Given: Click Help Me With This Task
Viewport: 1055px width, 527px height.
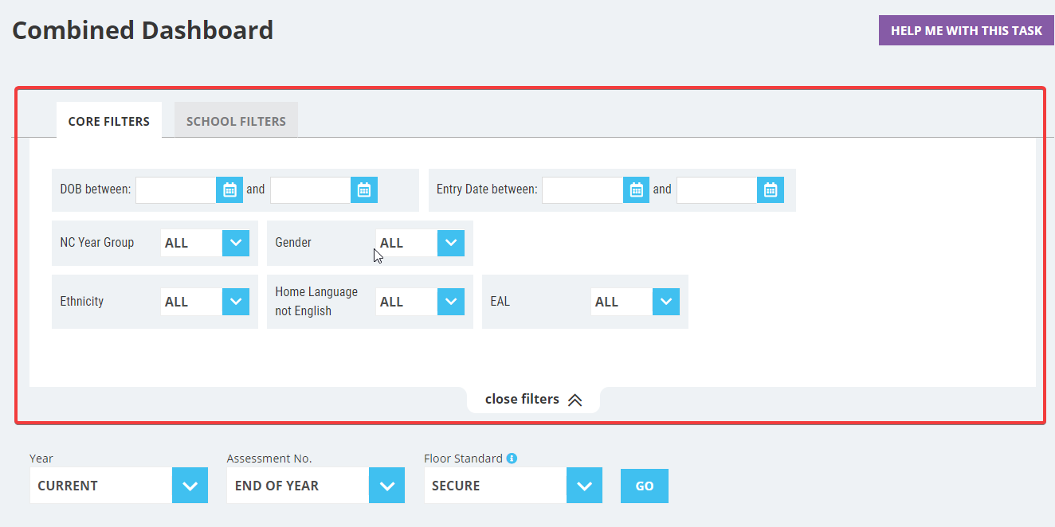Looking at the screenshot, I should 965,29.
